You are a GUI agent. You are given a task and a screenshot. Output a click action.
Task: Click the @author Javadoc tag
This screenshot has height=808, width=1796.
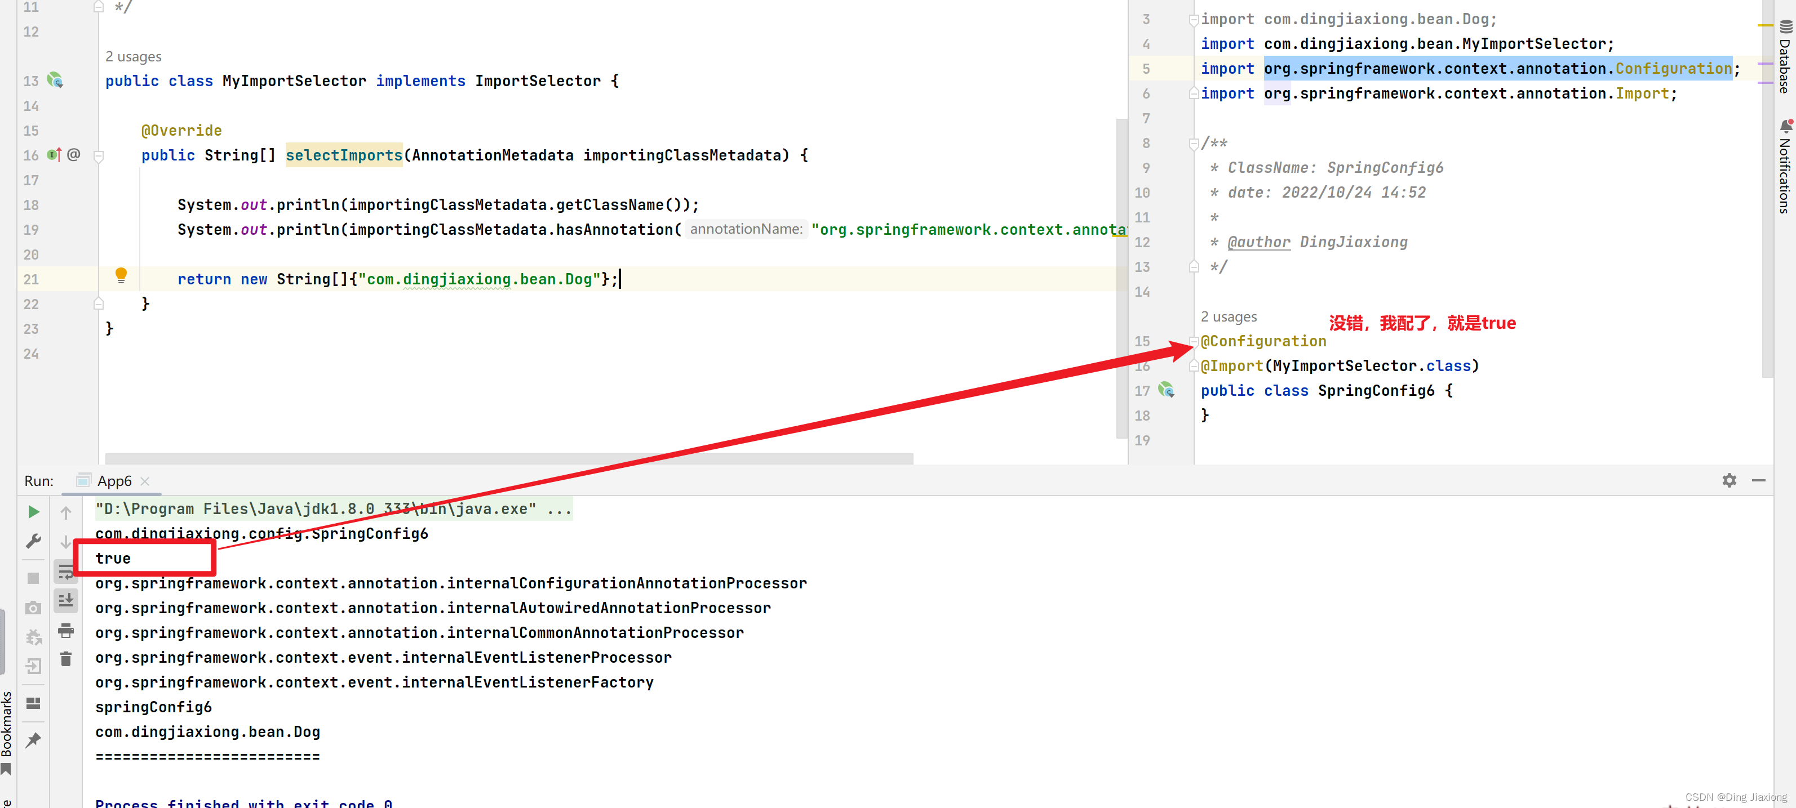pos(1258,242)
